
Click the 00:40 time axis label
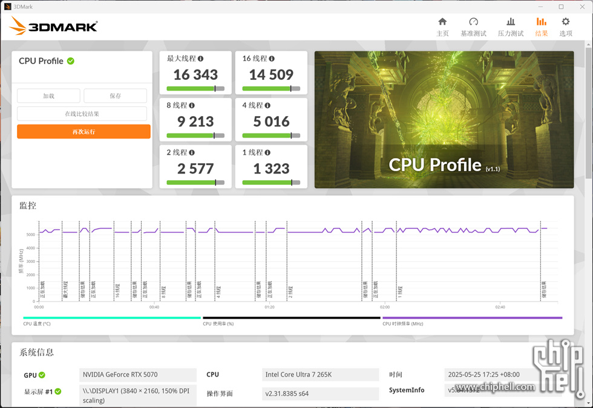pos(154,307)
